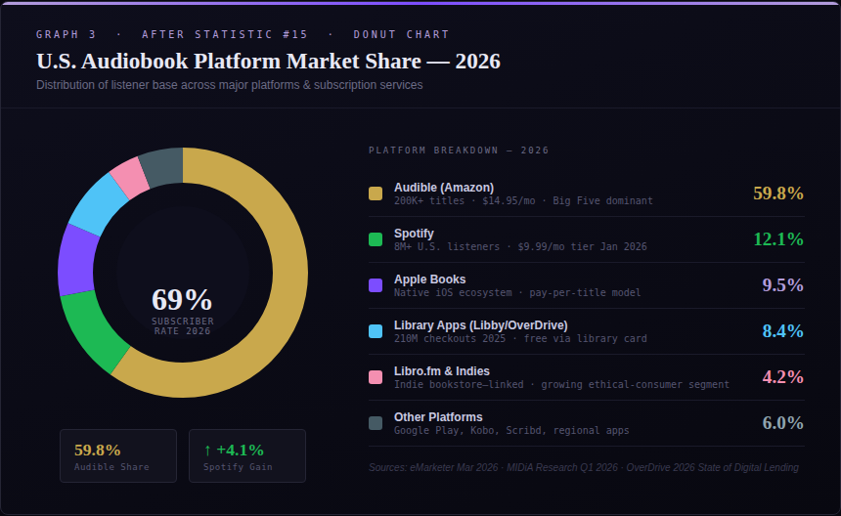Click the Sources citation line
Screen dimensions: 841x516
tap(584, 467)
